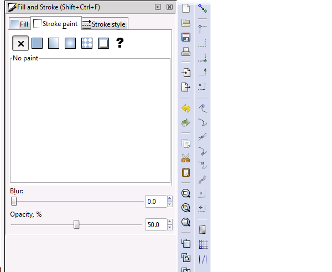This screenshot has width=332, height=272.
Task: Click the Save document floppy icon
Action: coord(186,38)
